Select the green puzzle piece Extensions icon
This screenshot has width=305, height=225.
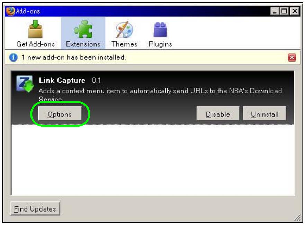point(83,29)
